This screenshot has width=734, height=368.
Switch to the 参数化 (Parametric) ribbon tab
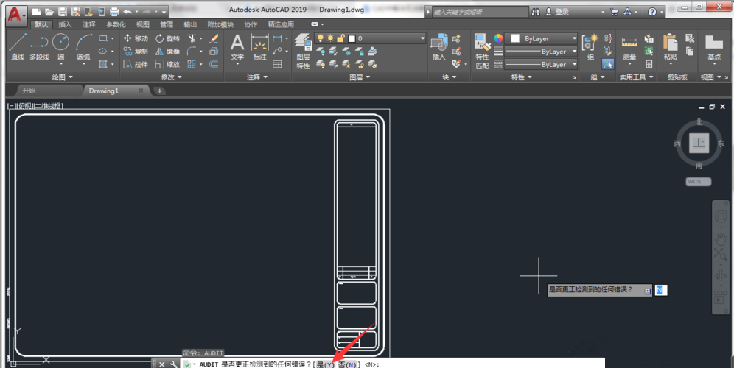pos(116,24)
